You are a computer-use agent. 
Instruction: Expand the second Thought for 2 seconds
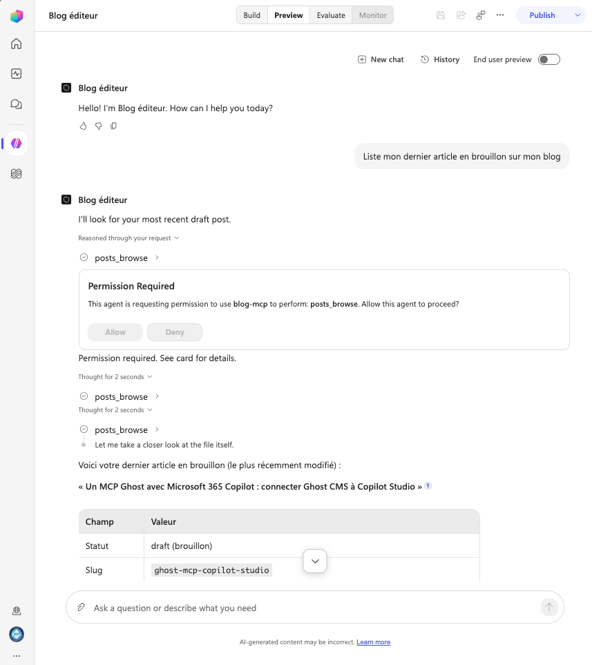point(115,409)
